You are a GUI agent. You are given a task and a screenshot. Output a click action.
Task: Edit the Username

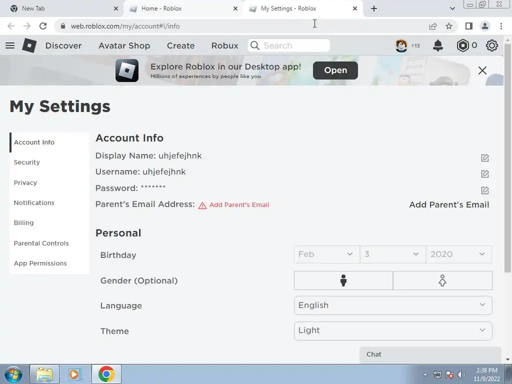pyautogui.click(x=485, y=174)
